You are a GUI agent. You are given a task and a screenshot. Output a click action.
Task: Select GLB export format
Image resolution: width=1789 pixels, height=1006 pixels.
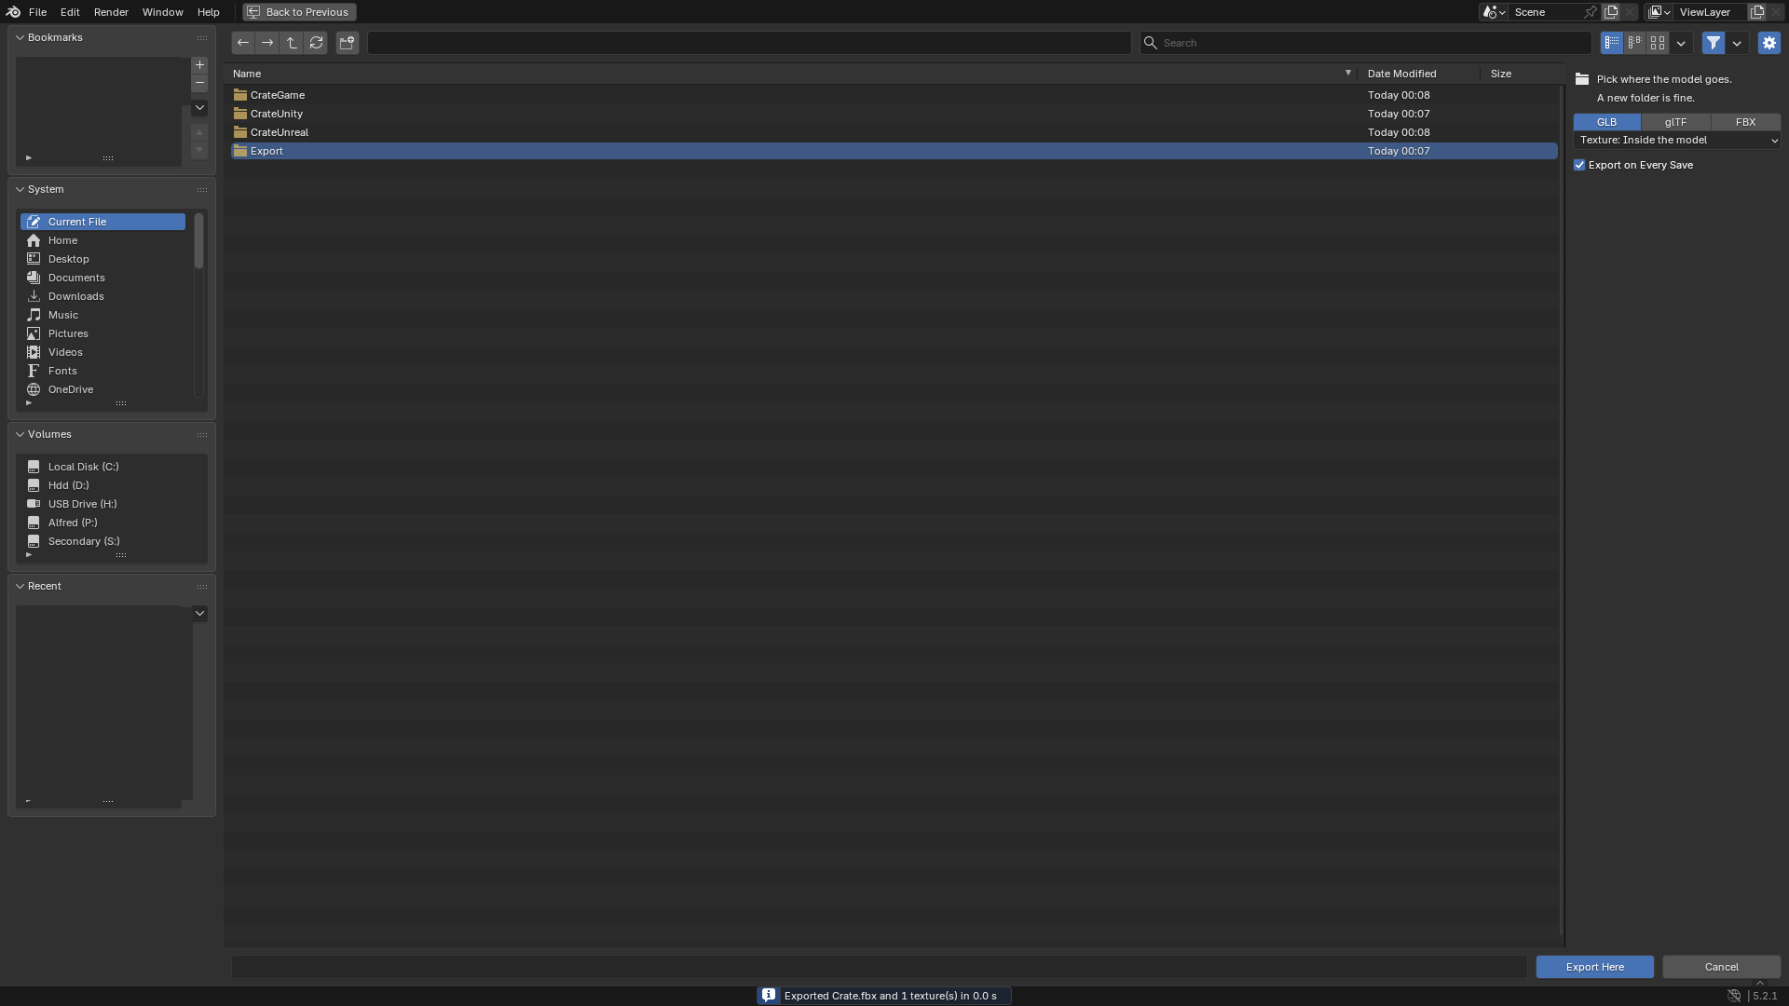point(1606,122)
